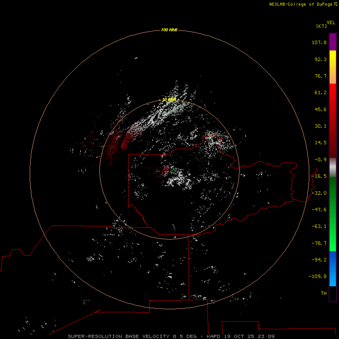Click the 50 NMI range ring label
Screen dimensions: 339x339
(169, 99)
